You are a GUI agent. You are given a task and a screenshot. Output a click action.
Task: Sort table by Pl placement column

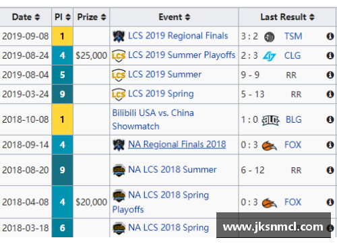(x=63, y=17)
